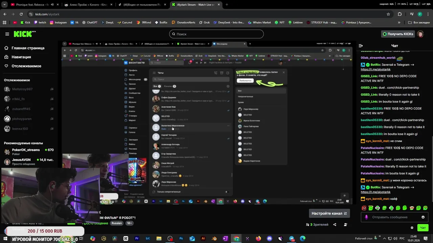Click the volume speaker tray icon
Image resolution: width=433 pixels, height=243 pixels.
point(395,238)
